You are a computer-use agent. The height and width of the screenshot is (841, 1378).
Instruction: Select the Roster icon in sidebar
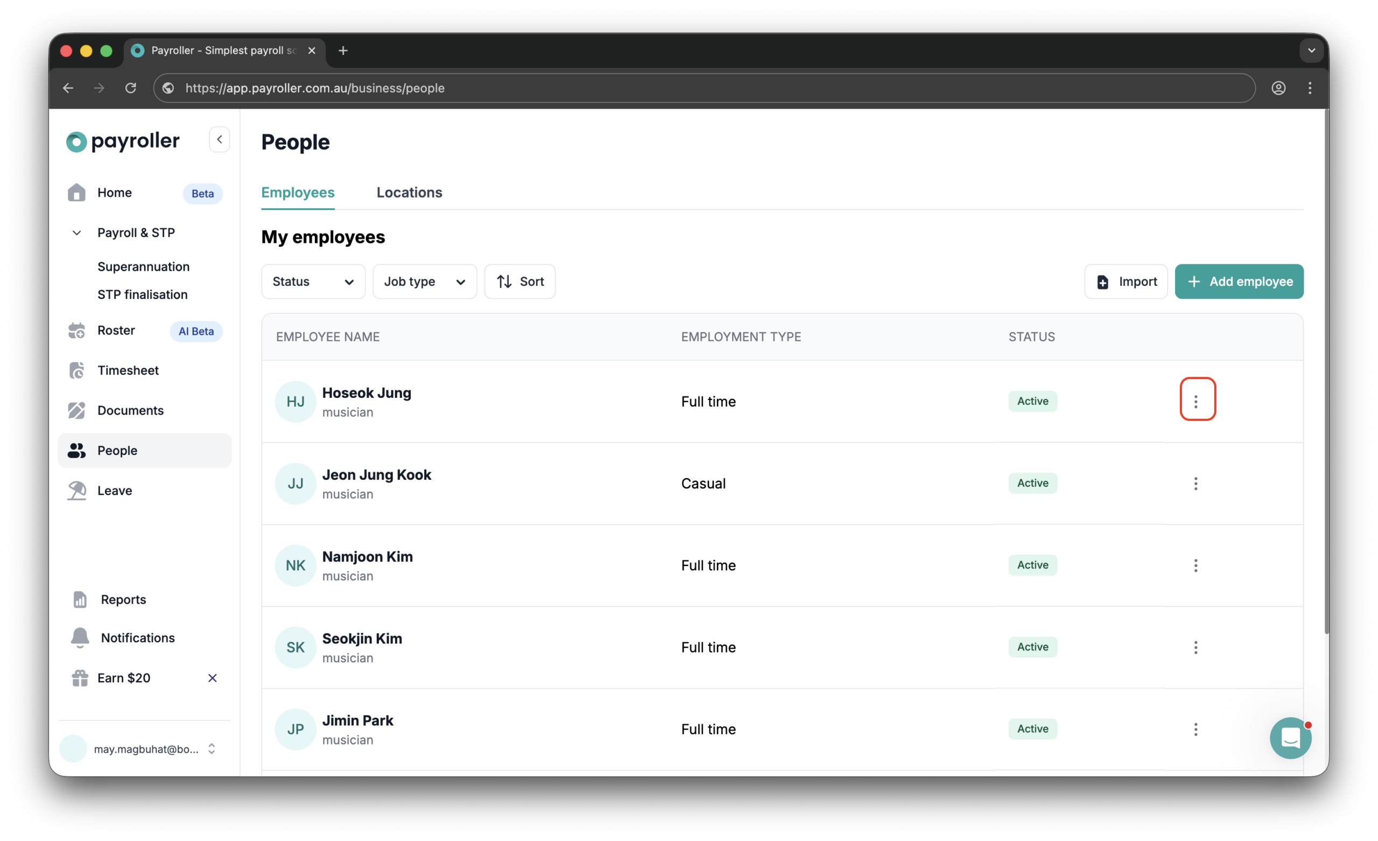pyautogui.click(x=76, y=330)
